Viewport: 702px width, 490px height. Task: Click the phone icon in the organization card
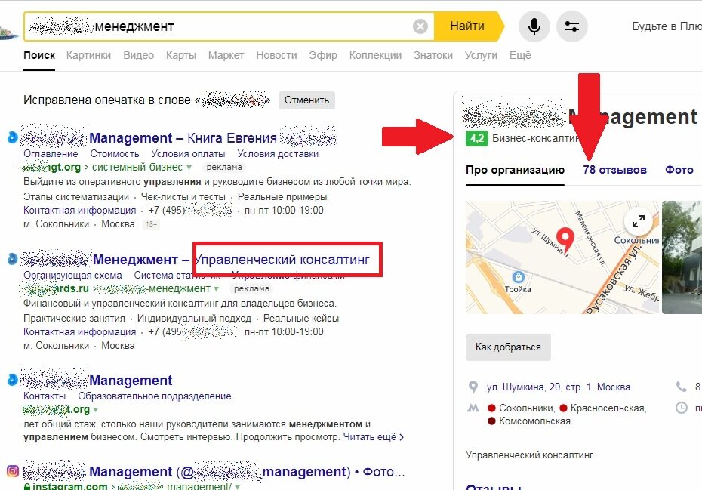[x=681, y=386]
